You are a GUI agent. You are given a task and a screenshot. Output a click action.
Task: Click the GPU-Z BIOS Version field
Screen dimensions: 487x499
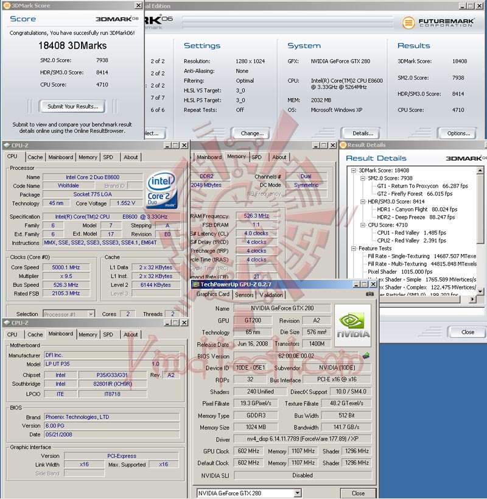[x=296, y=356]
